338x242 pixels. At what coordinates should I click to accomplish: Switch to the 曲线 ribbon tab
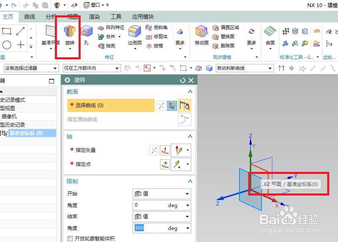click(x=29, y=17)
